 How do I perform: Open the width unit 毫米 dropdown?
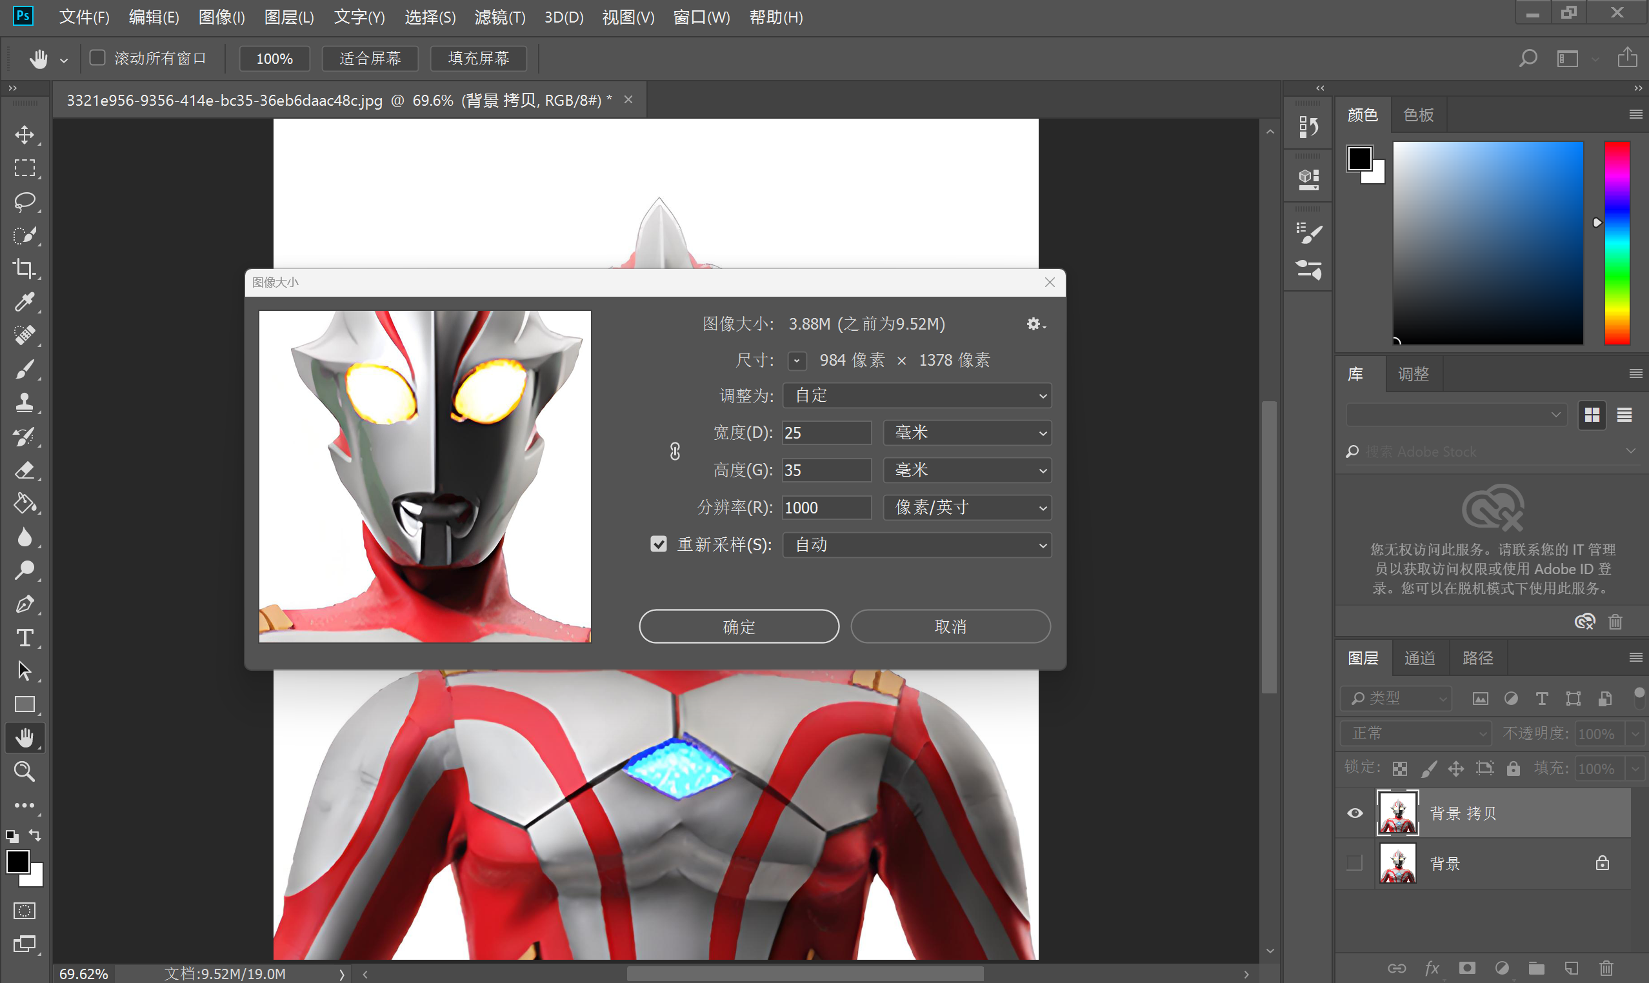coord(966,433)
